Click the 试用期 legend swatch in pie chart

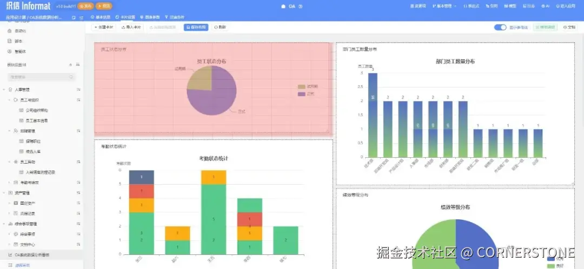point(302,86)
